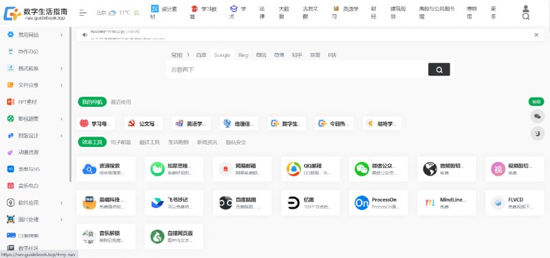This screenshot has width=550, height=258.
Task: Open the pink 视频剪切 card
Action: (514, 169)
